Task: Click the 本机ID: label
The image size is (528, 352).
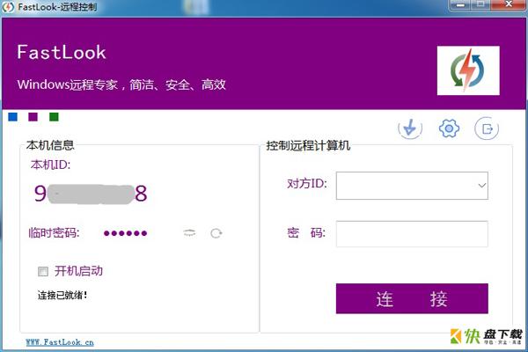Action: tap(50, 165)
